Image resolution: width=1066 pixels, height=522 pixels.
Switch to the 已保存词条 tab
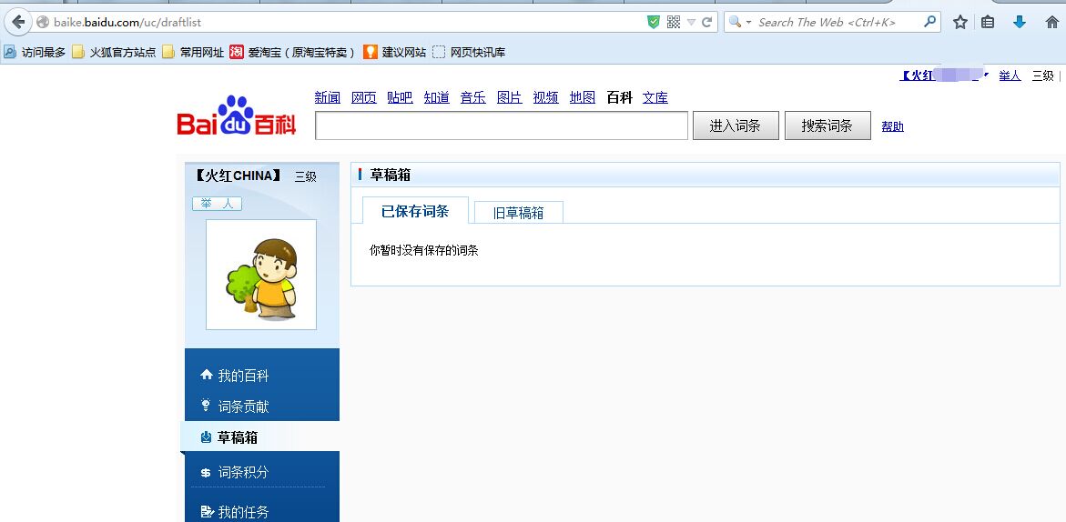(415, 211)
